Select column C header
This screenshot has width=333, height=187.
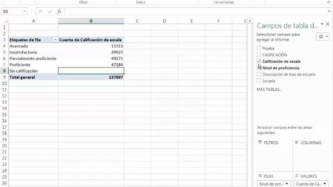click(137, 21)
